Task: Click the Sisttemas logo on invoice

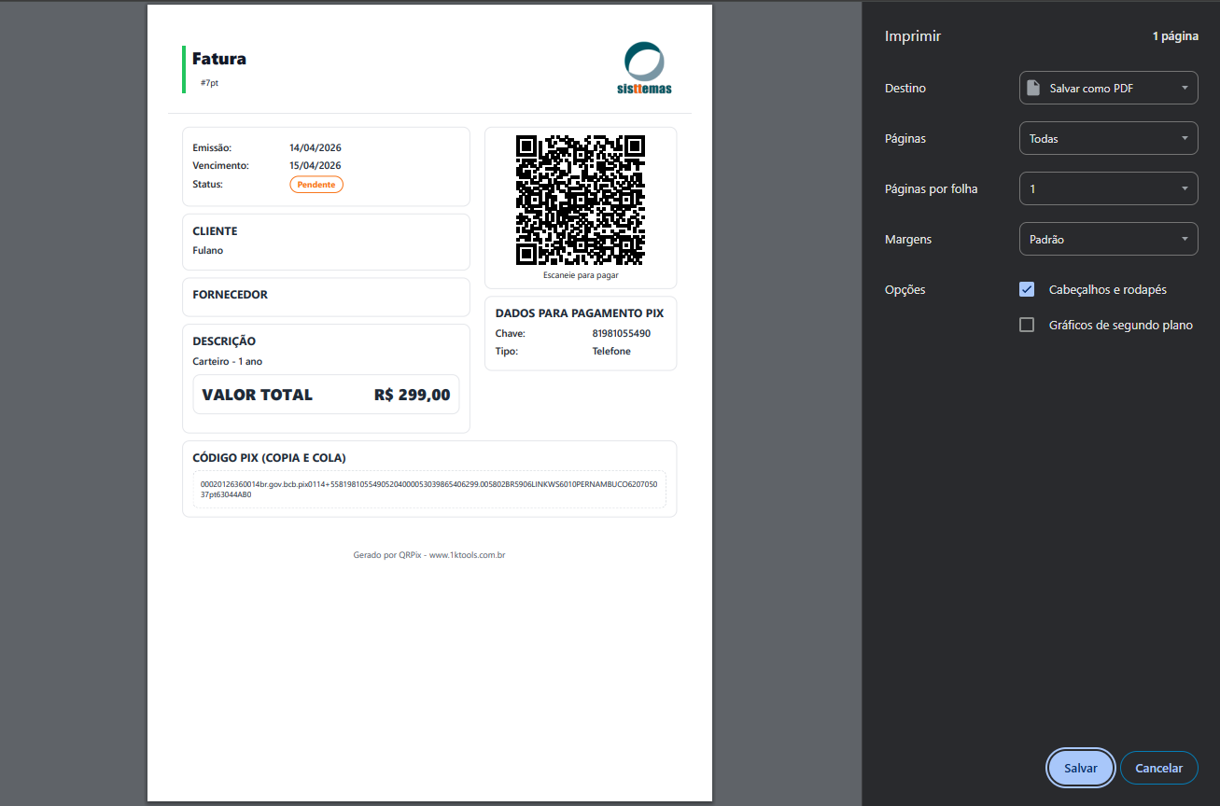Action: tap(644, 68)
